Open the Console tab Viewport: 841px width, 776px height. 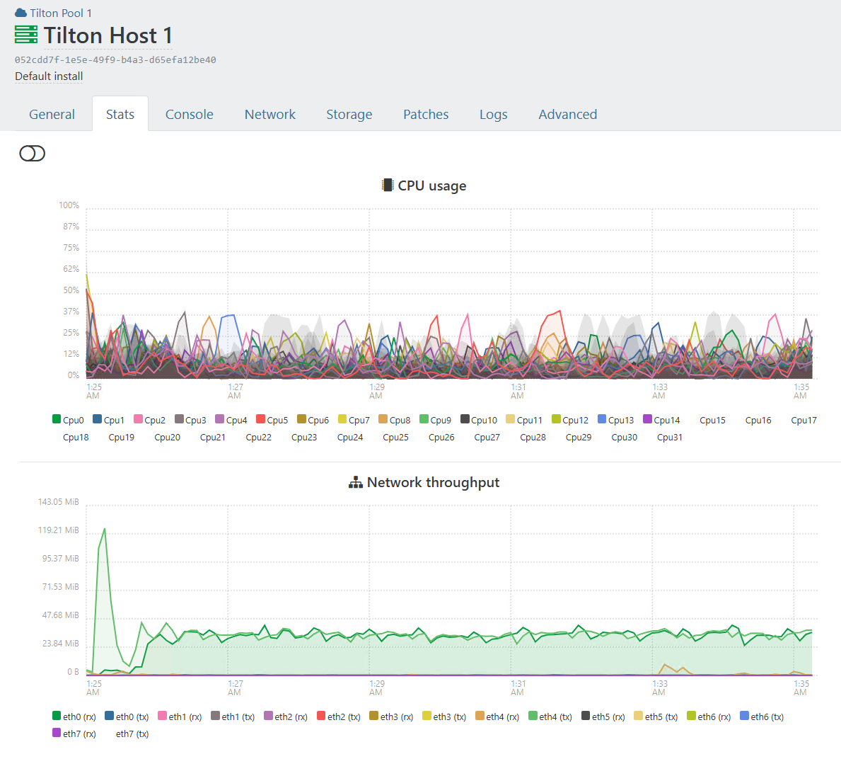[189, 115]
